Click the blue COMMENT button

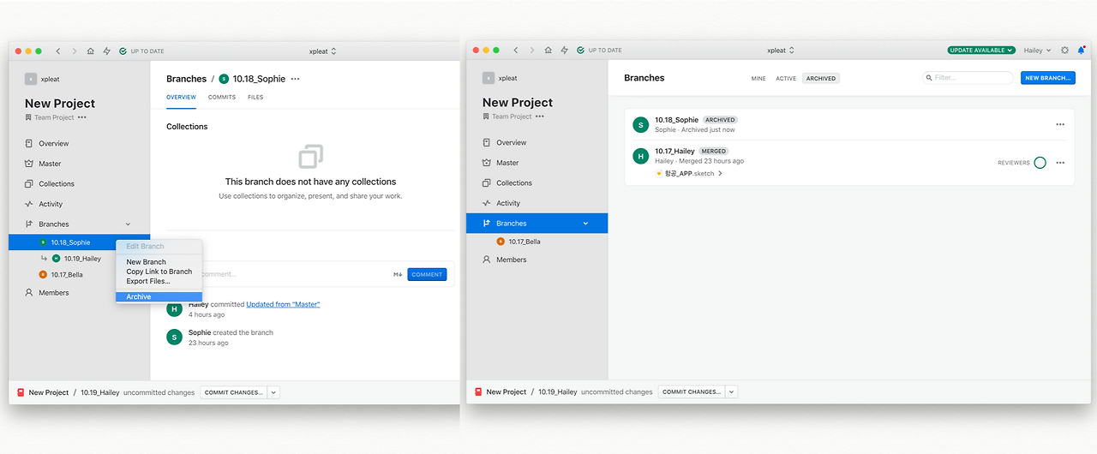point(427,274)
